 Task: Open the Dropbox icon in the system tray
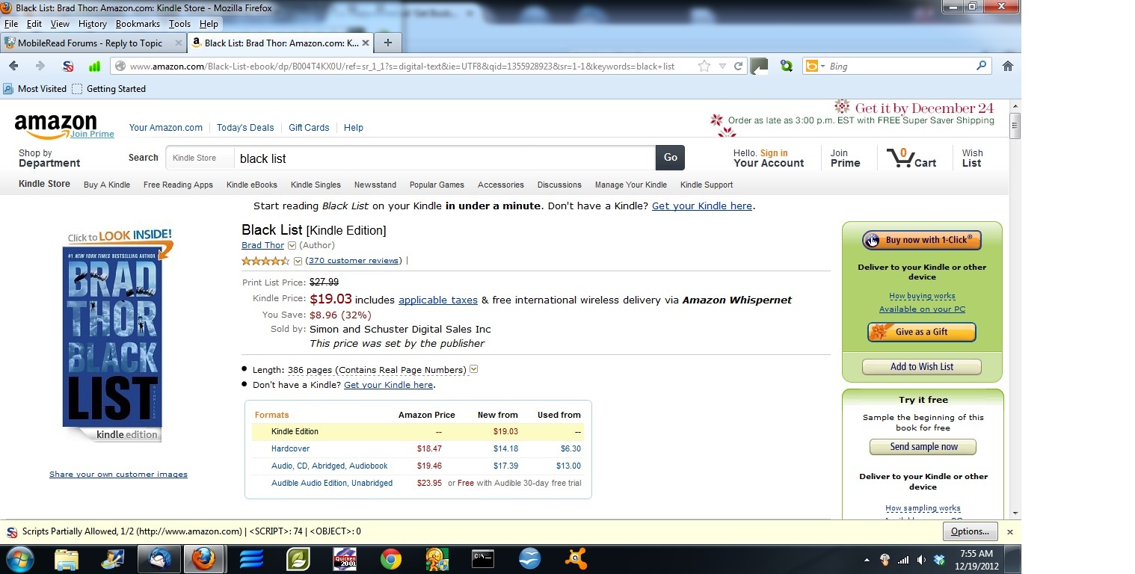[x=938, y=560]
